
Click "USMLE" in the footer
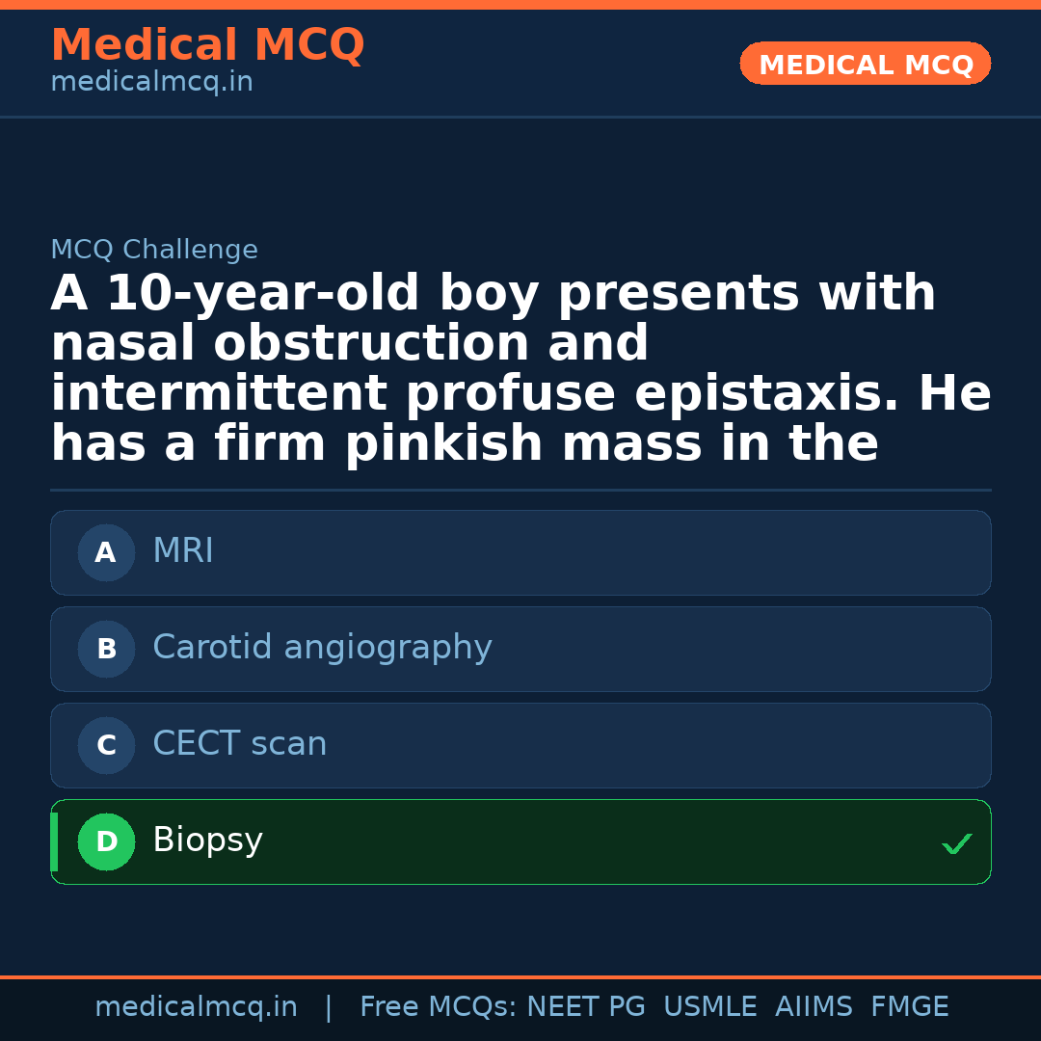tap(709, 1007)
